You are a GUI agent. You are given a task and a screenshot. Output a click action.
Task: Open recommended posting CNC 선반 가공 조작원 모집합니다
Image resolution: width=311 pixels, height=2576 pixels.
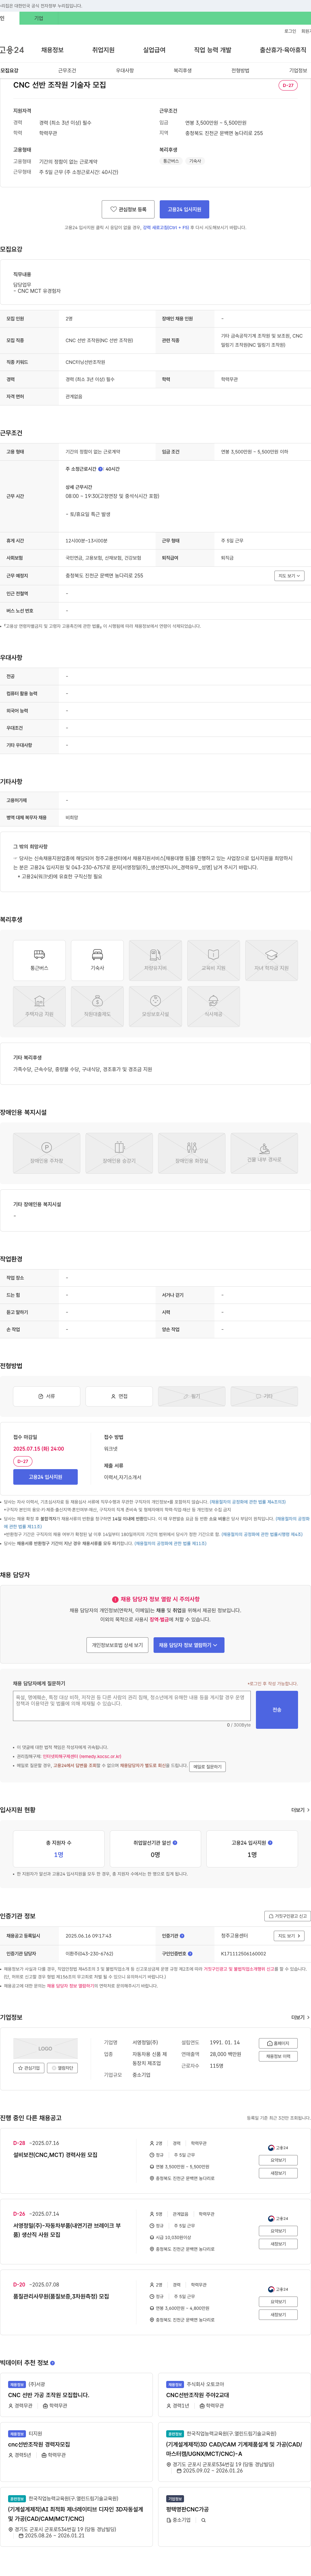49,2395
